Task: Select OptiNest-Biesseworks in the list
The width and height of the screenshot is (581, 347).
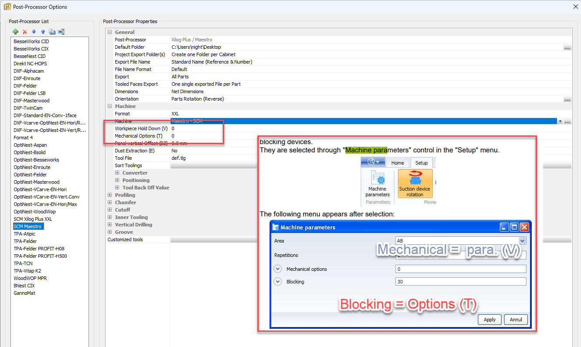Action: click(x=36, y=160)
